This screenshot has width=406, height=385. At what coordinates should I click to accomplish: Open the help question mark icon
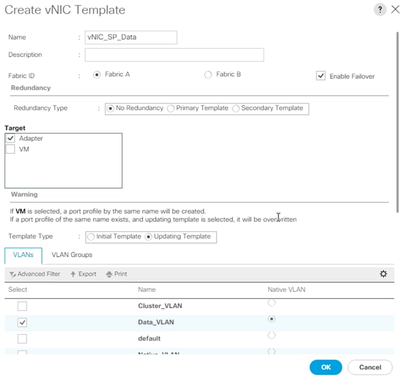[380, 10]
